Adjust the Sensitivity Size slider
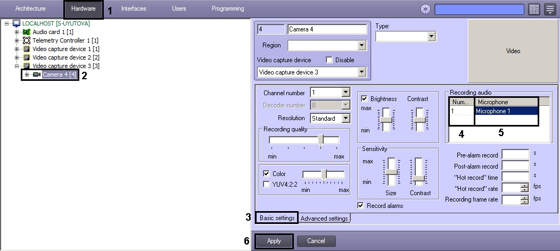This screenshot has height=251, width=560. 391,172
